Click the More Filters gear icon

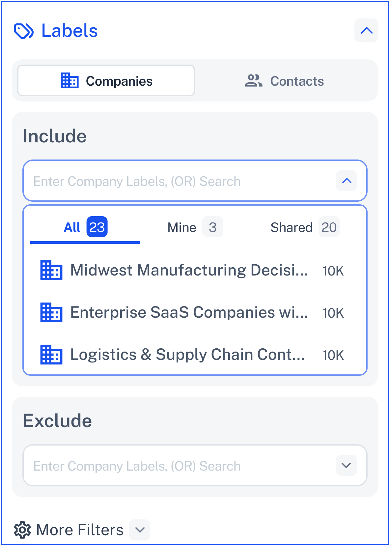coord(22,530)
